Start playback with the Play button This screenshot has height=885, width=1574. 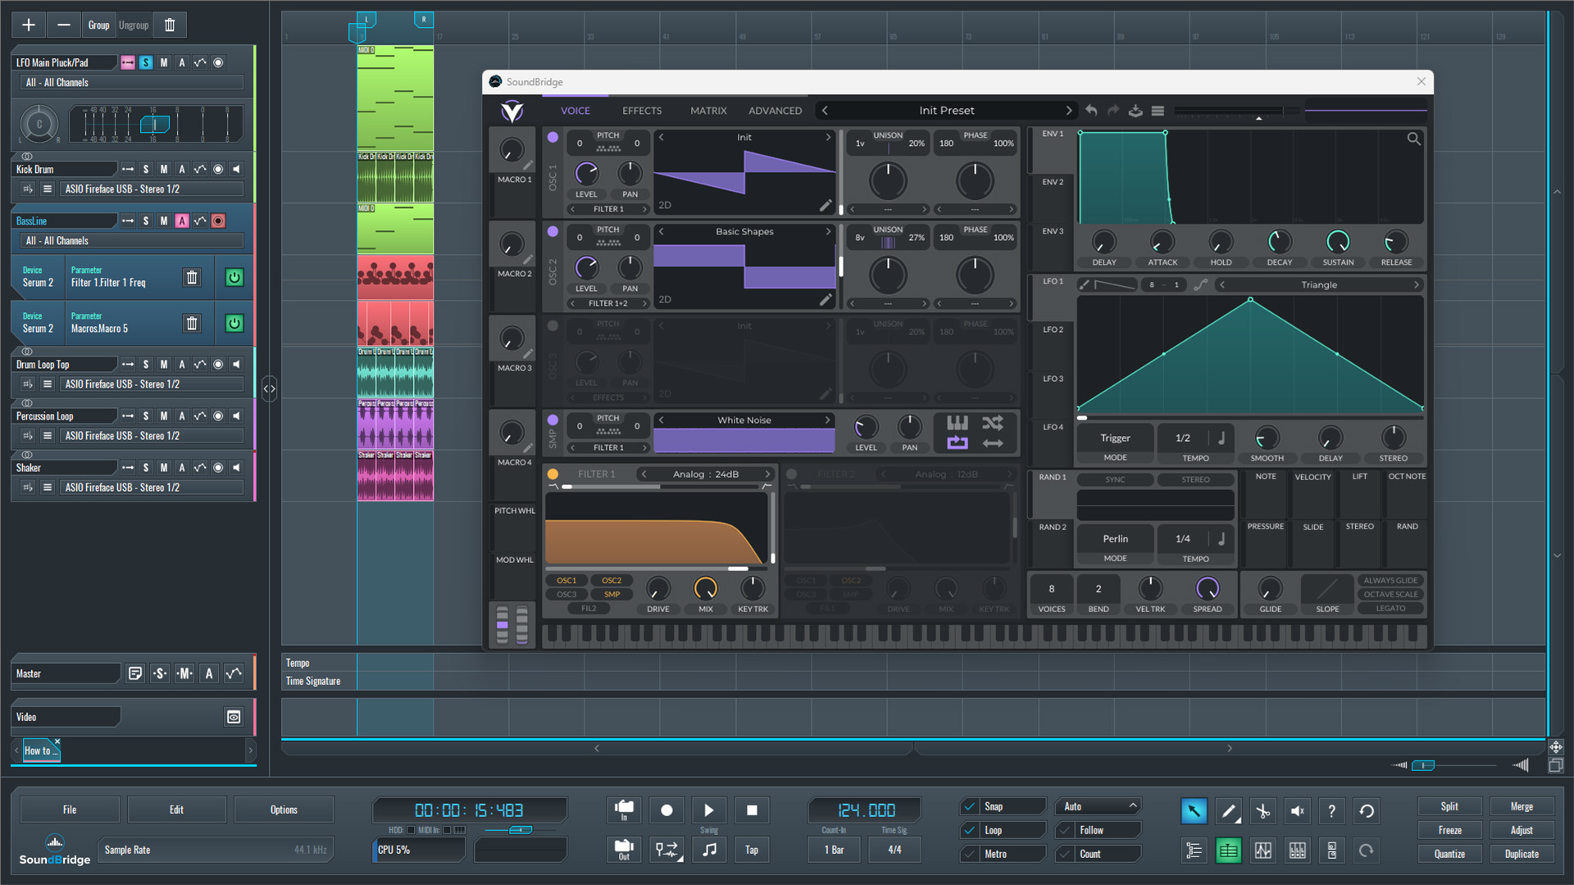click(709, 810)
